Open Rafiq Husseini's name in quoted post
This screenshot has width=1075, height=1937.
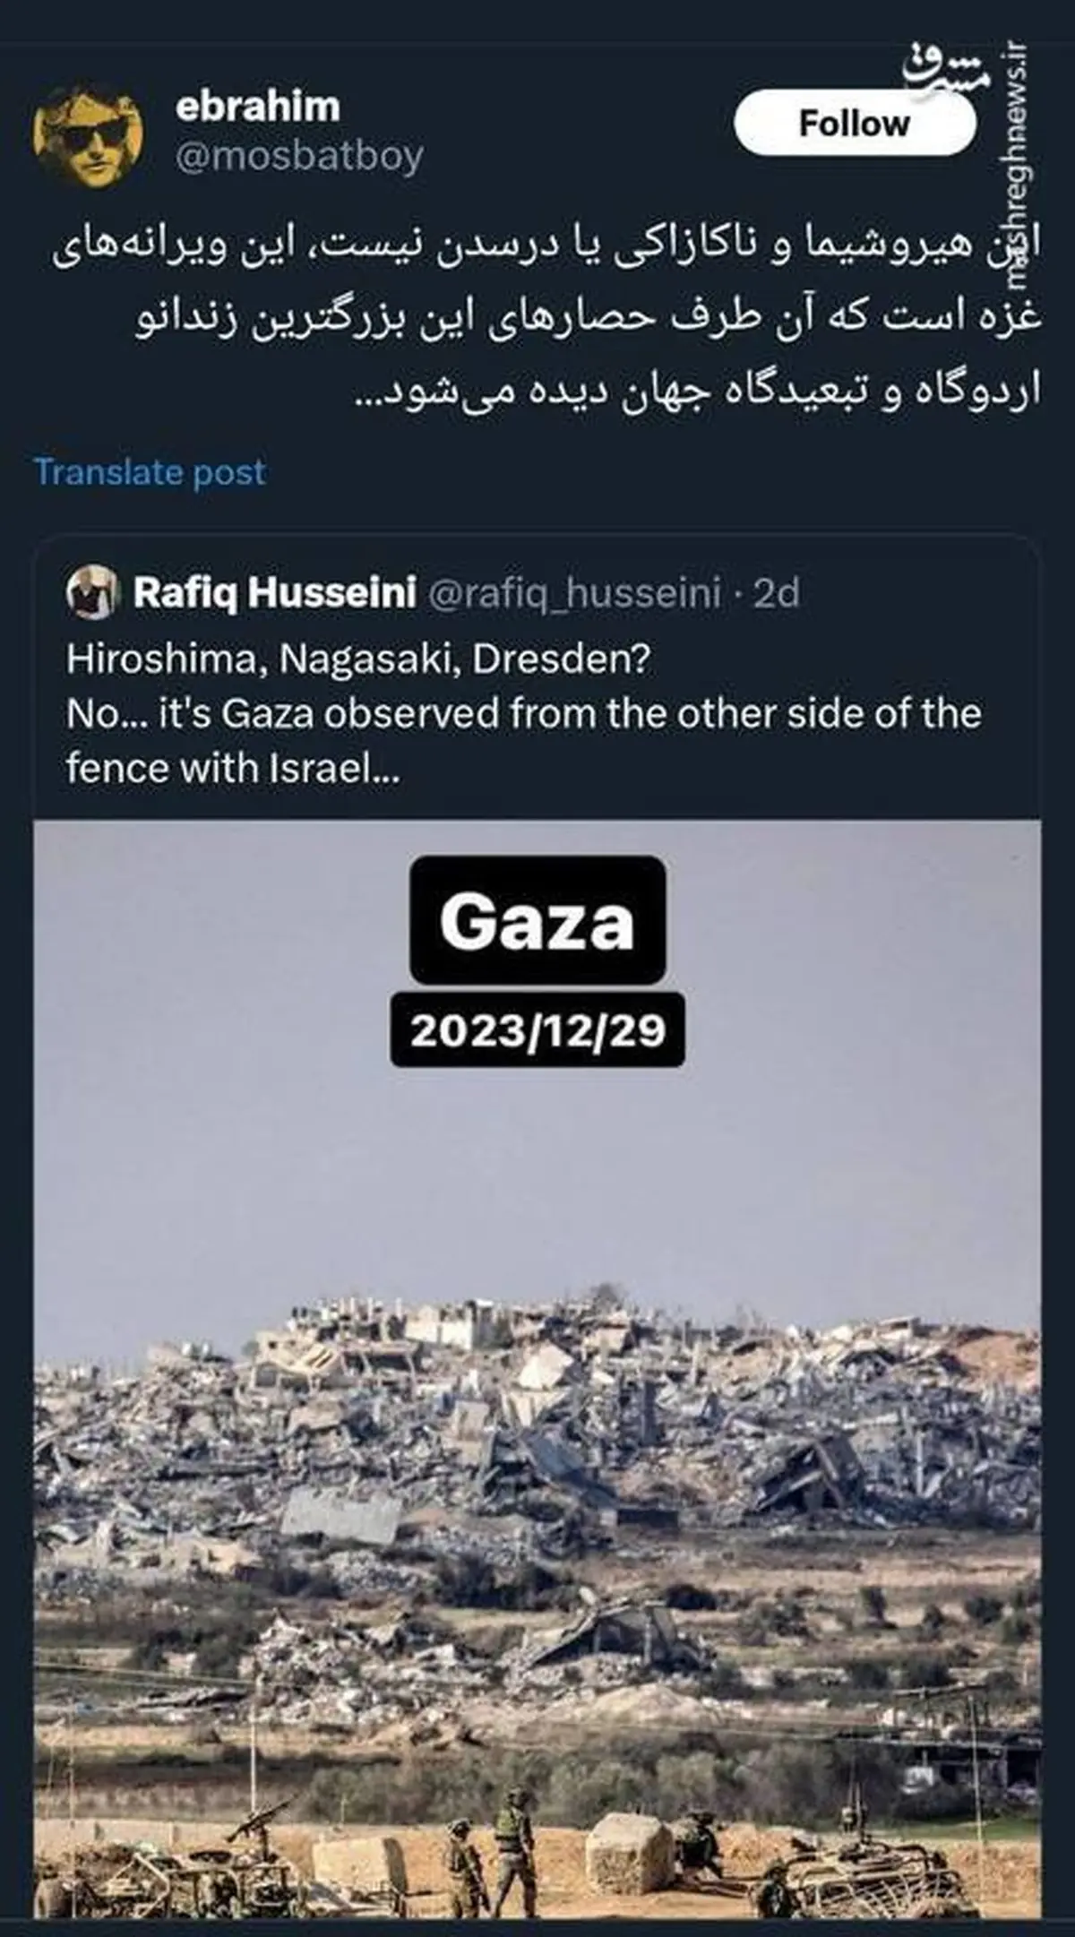coord(274,593)
